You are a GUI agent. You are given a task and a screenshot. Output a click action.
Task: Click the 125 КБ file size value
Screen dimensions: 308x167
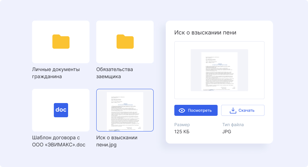(182, 132)
